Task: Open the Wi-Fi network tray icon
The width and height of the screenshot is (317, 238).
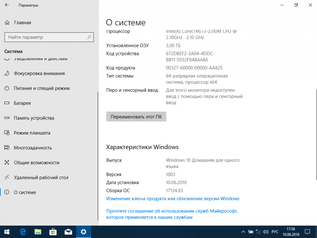Action: tap(258, 232)
